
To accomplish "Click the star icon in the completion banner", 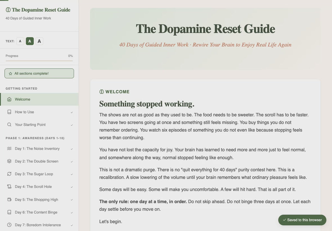I will (x=10, y=74).
